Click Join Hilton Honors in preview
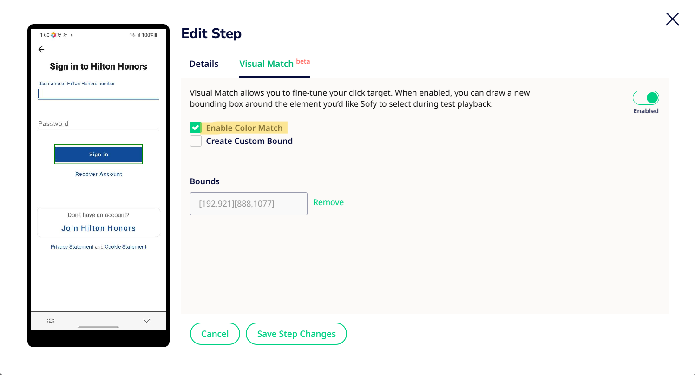This screenshot has height=375, width=695. coord(98,228)
